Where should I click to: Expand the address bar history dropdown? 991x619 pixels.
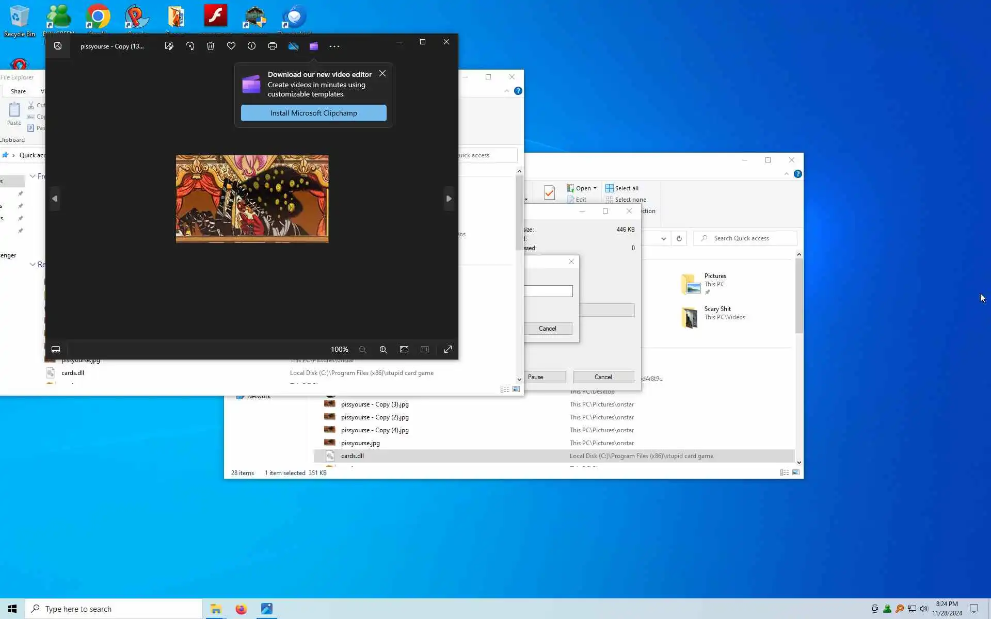point(663,238)
